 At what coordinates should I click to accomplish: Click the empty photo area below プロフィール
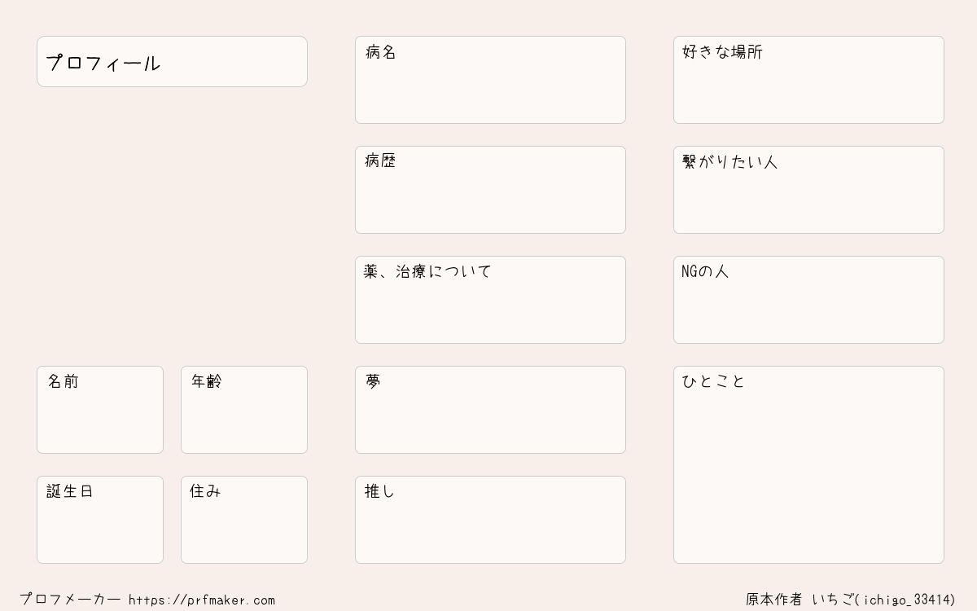[172, 226]
